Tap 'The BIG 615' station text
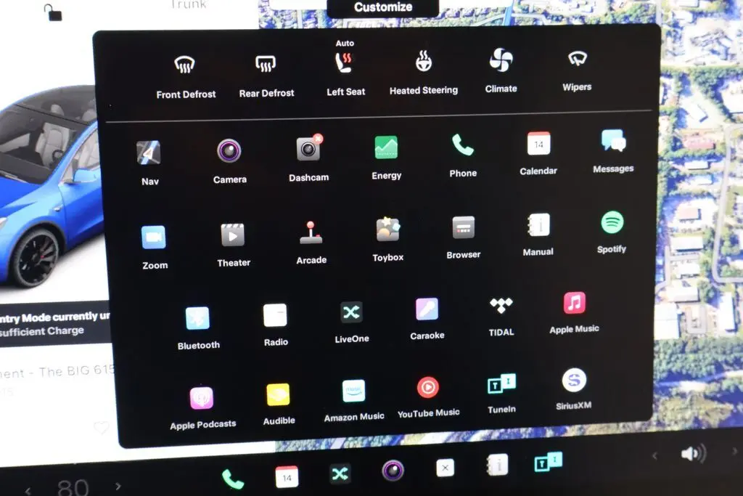The width and height of the screenshot is (743, 496). 77,370
